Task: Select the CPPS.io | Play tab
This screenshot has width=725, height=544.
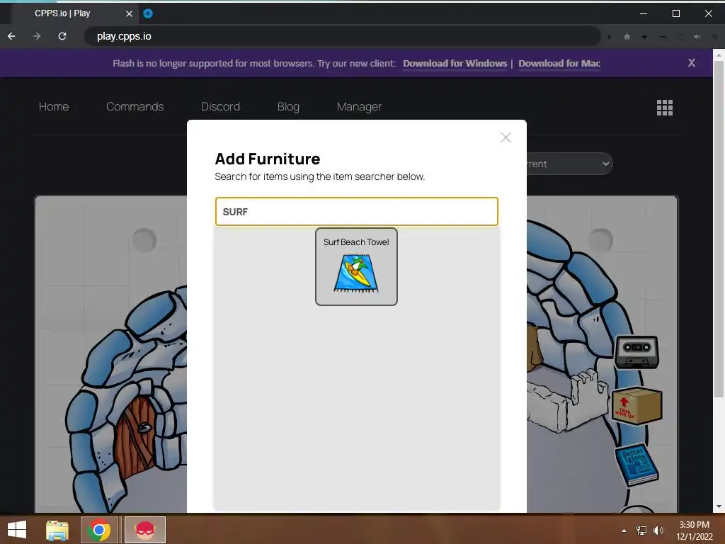Action: (x=74, y=13)
